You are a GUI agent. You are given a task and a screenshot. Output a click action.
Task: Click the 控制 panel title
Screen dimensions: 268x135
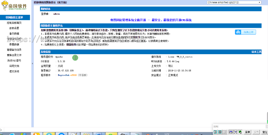216,126
